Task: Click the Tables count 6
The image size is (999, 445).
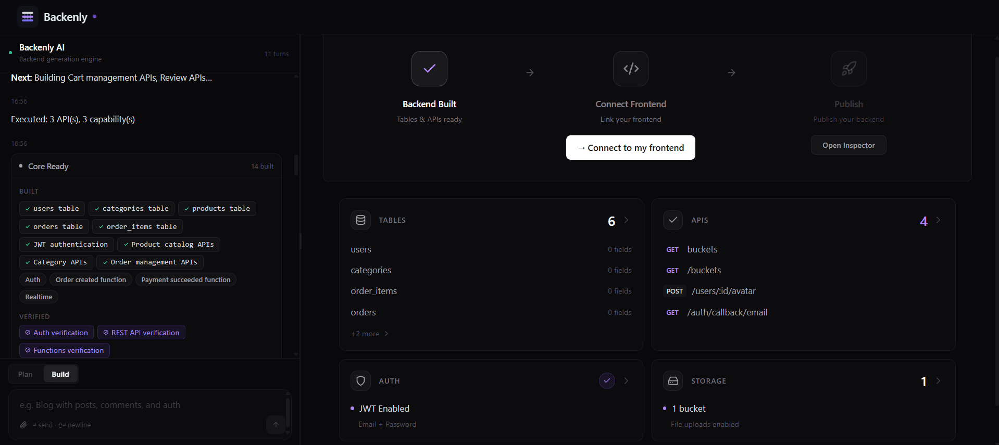Action: pos(611,221)
